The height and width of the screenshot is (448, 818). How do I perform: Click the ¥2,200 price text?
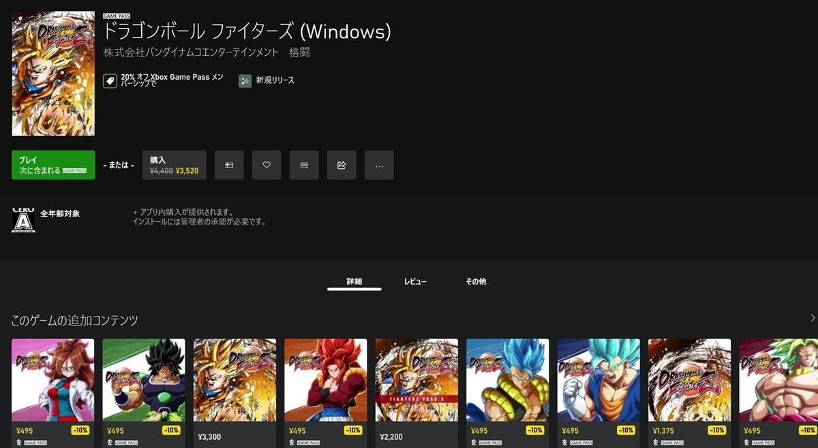click(391, 436)
